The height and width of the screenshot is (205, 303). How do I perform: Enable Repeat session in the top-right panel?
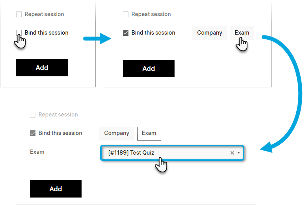[126, 15]
